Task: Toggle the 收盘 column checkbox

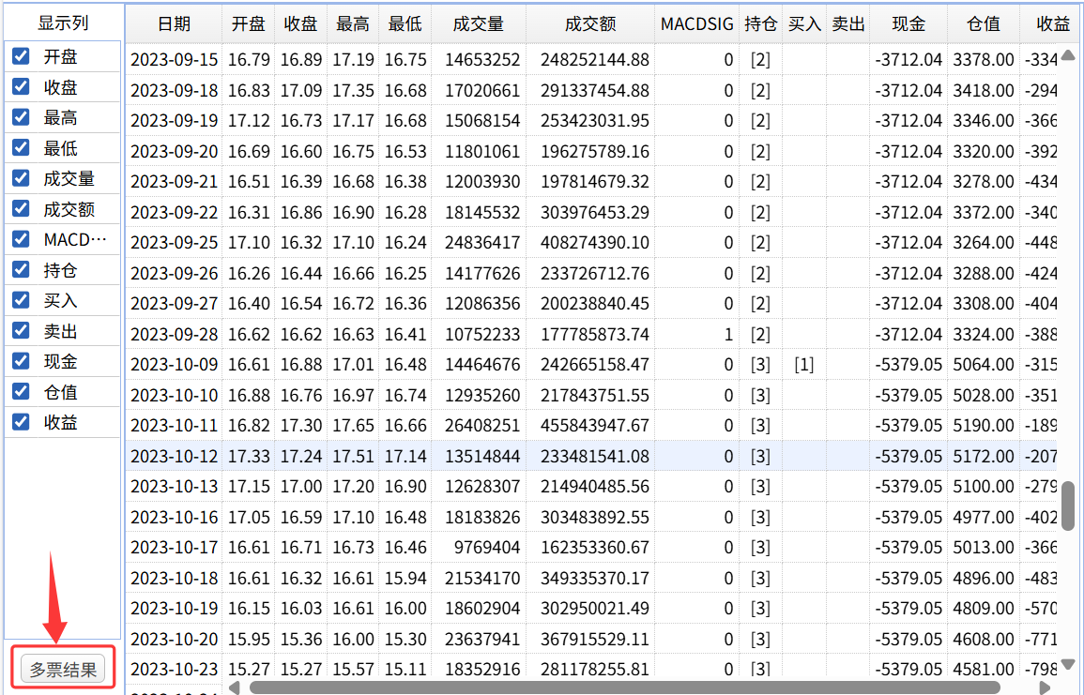Action: pyautogui.click(x=21, y=86)
